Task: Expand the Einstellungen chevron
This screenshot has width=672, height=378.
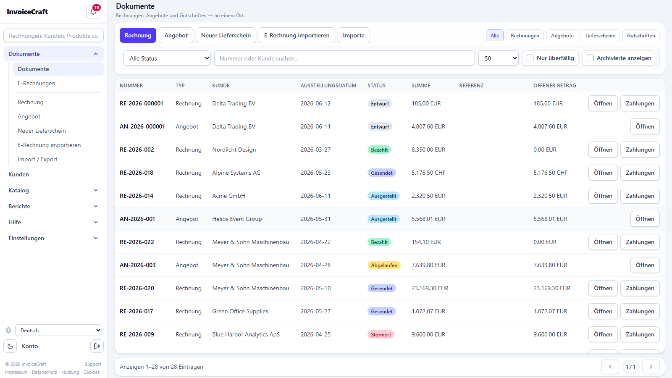Action: [x=96, y=238]
